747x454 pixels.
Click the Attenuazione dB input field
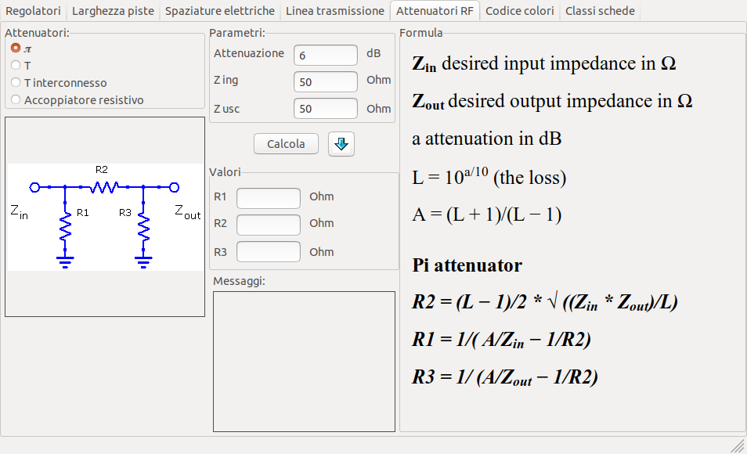[326, 56]
